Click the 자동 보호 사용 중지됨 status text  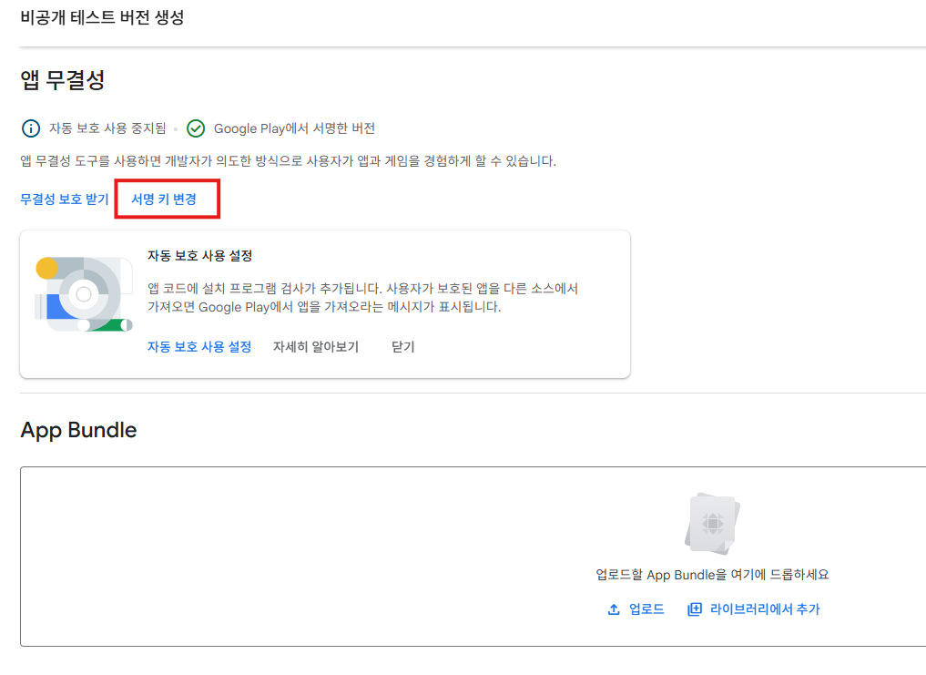[x=107, y=128]
